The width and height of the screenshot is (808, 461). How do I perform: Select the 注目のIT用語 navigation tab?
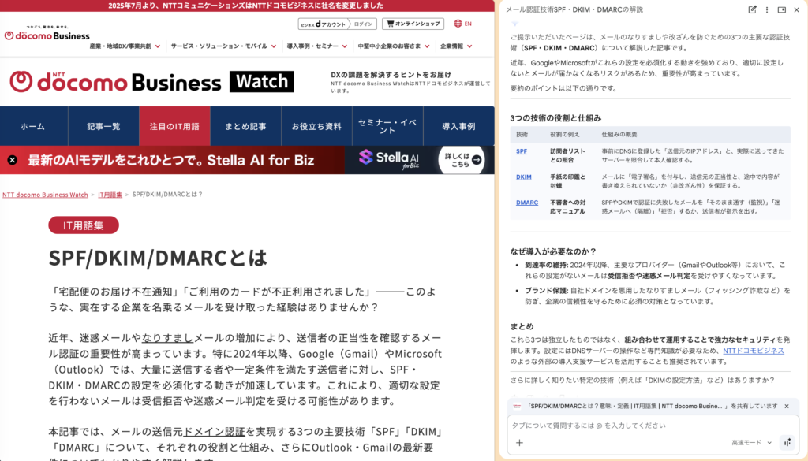coord(174,126)
